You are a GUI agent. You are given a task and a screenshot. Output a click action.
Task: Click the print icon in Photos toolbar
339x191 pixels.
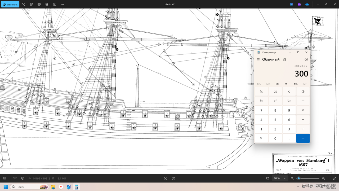39,4
